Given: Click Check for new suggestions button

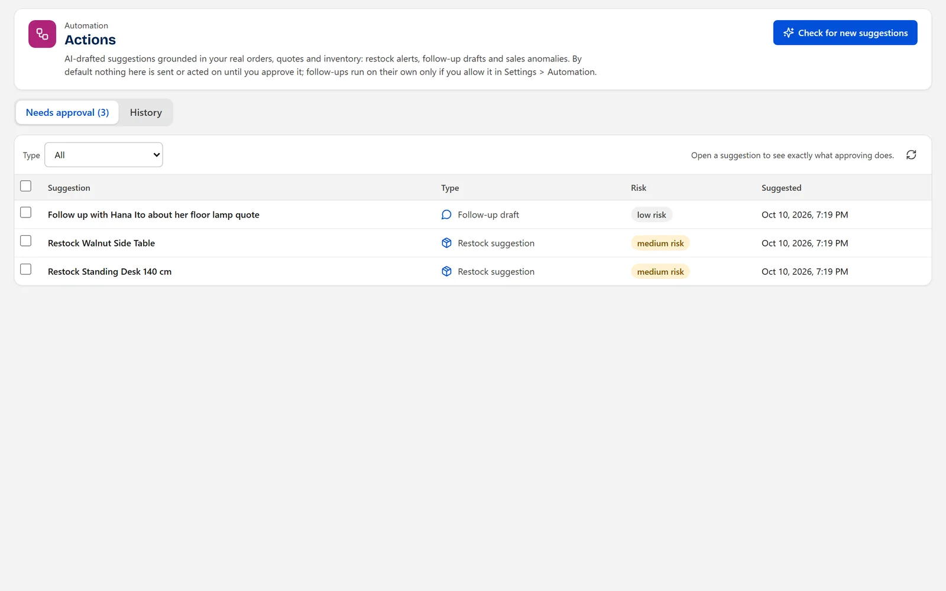Looking at the screenshot, I should click(845, 33).
